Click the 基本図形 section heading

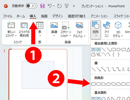pyautogui.click(x=100, y=92)
